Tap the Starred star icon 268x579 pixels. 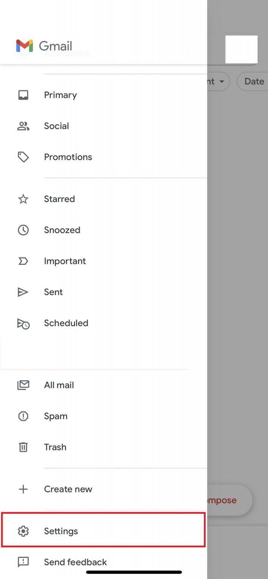[23, 199]
